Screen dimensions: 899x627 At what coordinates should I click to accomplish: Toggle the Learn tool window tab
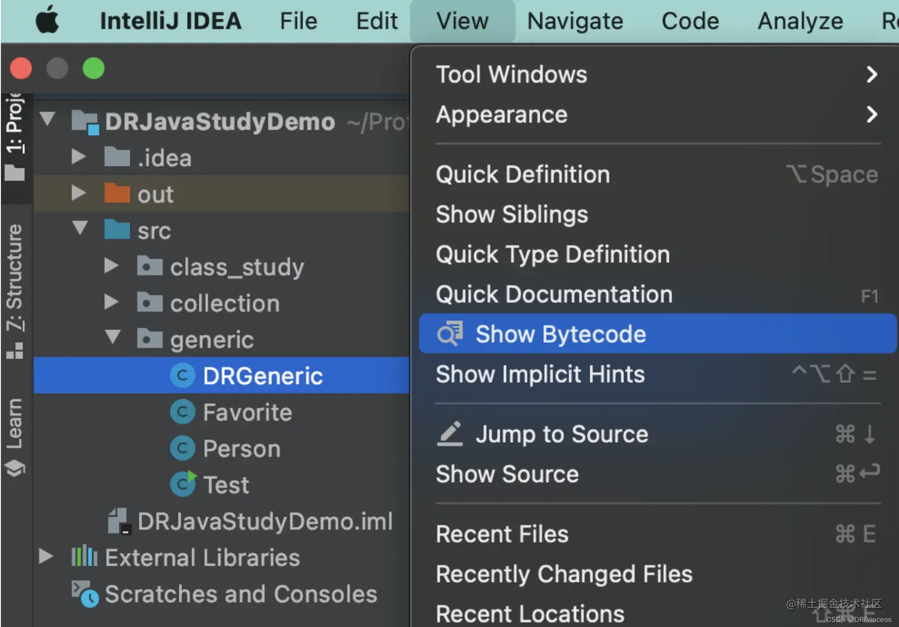point(15,438)
